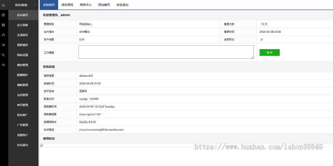Focus the 工作便笺 note textarea
333x166 pixels.
click(166, 52)
